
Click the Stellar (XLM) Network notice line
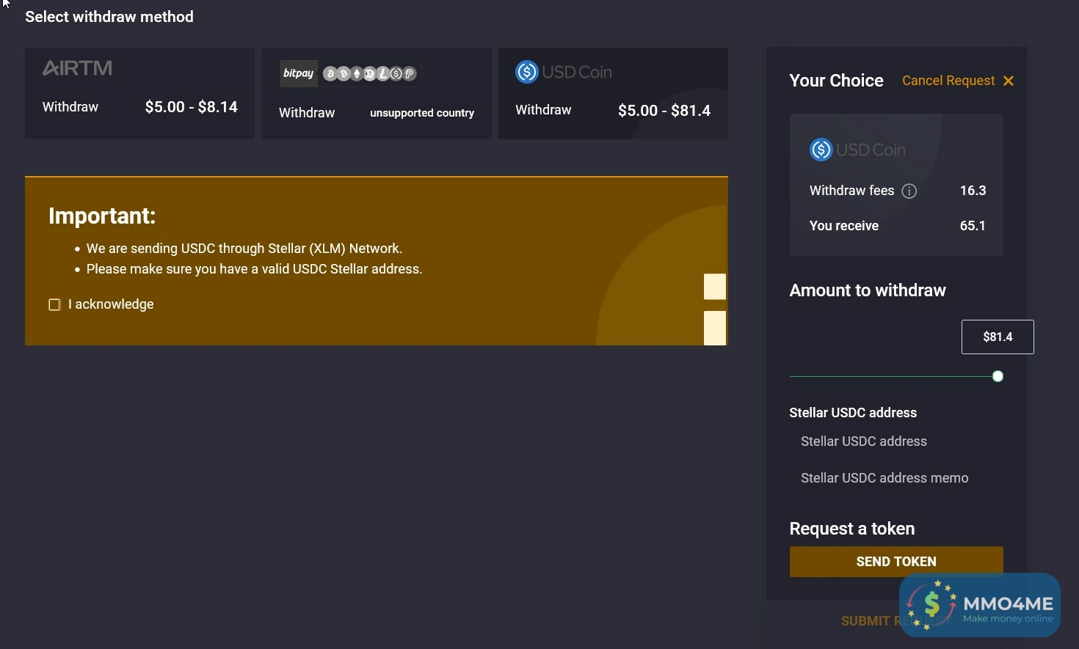click(x=244, y=249)
